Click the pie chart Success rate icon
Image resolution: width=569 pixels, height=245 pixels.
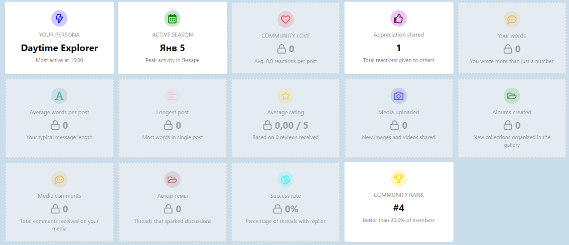(286, 179)
